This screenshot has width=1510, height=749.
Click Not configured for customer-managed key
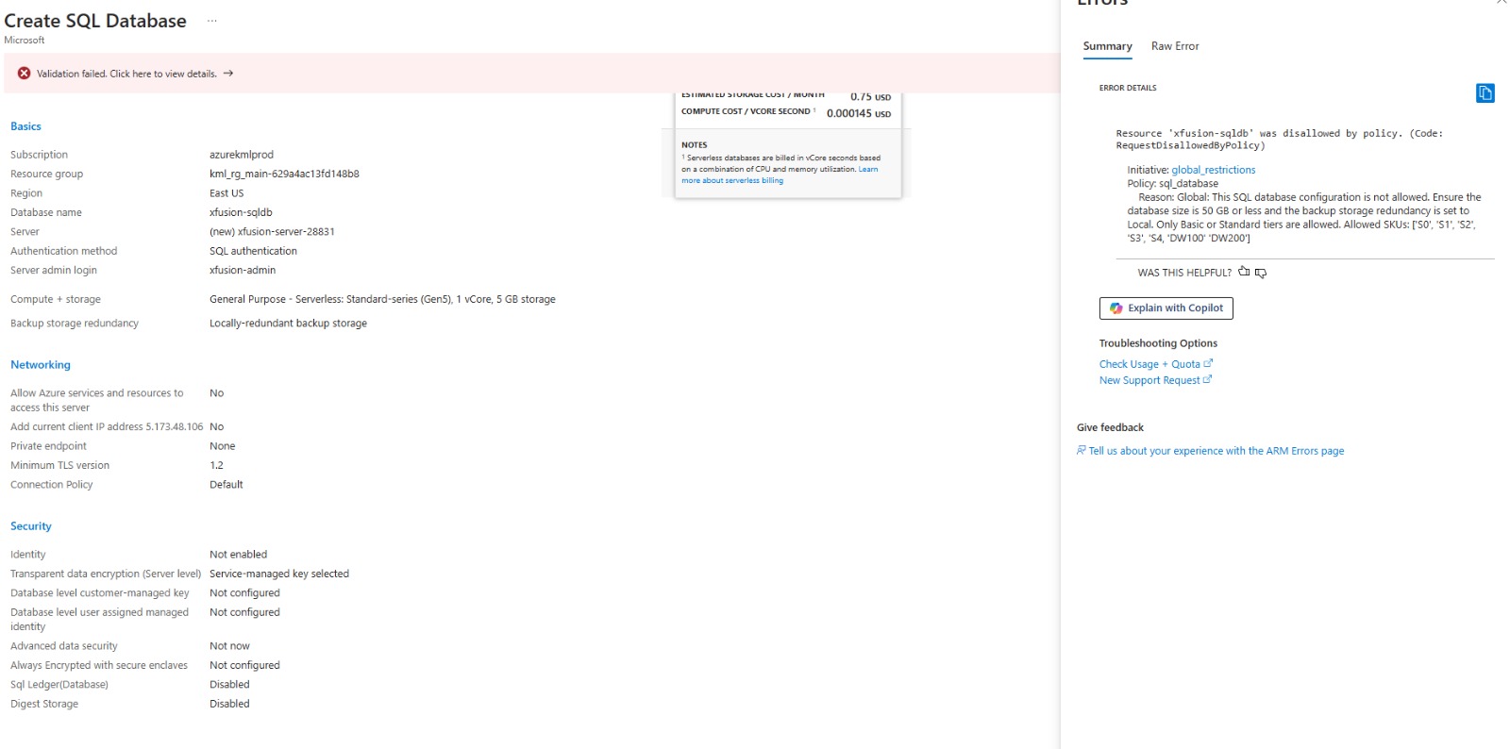[x=244, y=593]
